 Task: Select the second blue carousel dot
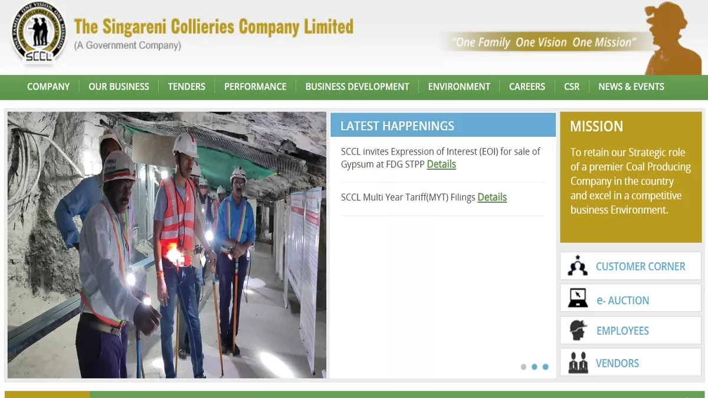534,367
